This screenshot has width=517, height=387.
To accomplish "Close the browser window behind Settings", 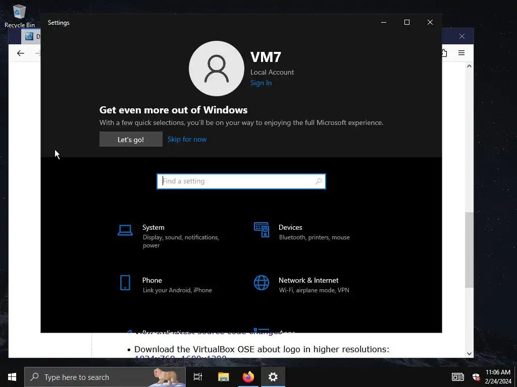I will pyautogui.click(x=461, y=36).
